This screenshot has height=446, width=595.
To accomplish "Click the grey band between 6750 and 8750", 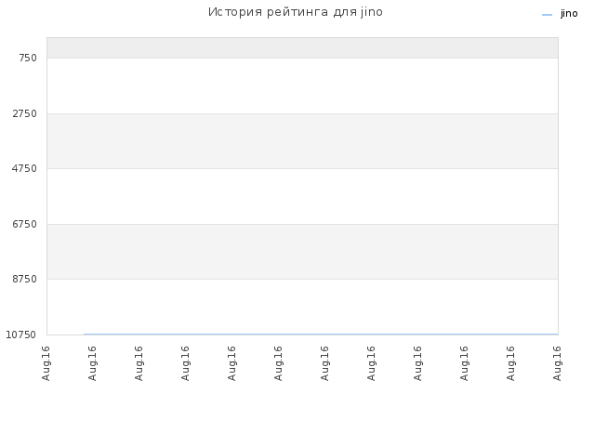I will (x=302, y=252).
